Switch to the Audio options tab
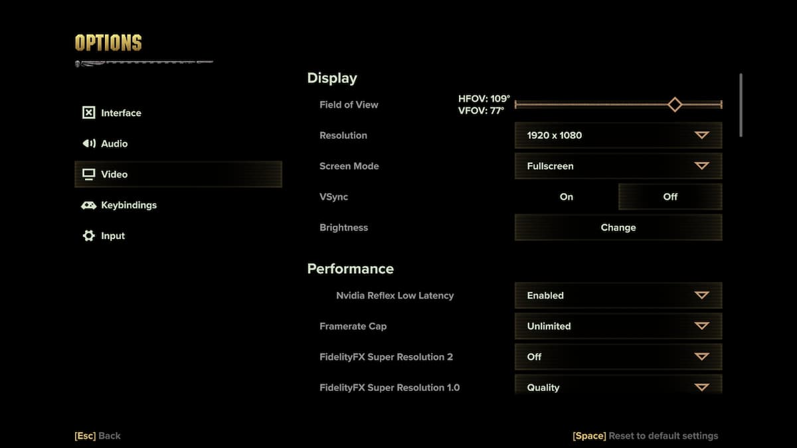The width and height of the screenshot is (797, 448). (x=114, y=143)
